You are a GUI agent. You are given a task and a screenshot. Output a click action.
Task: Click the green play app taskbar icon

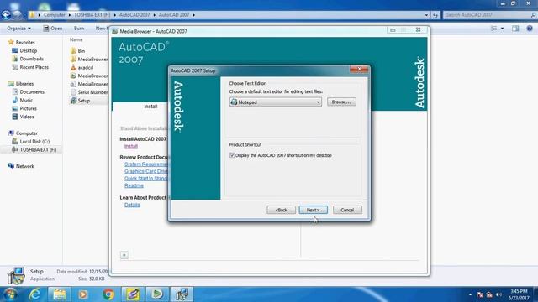coord(157,294)
